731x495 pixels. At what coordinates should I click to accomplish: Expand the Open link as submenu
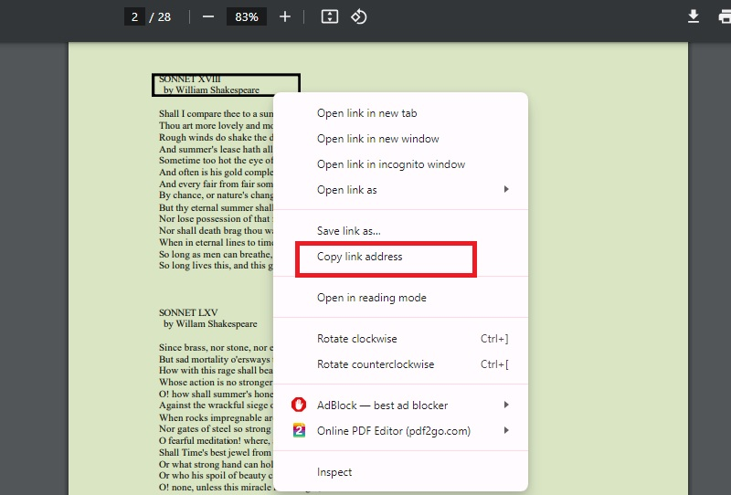coord(400,190)
